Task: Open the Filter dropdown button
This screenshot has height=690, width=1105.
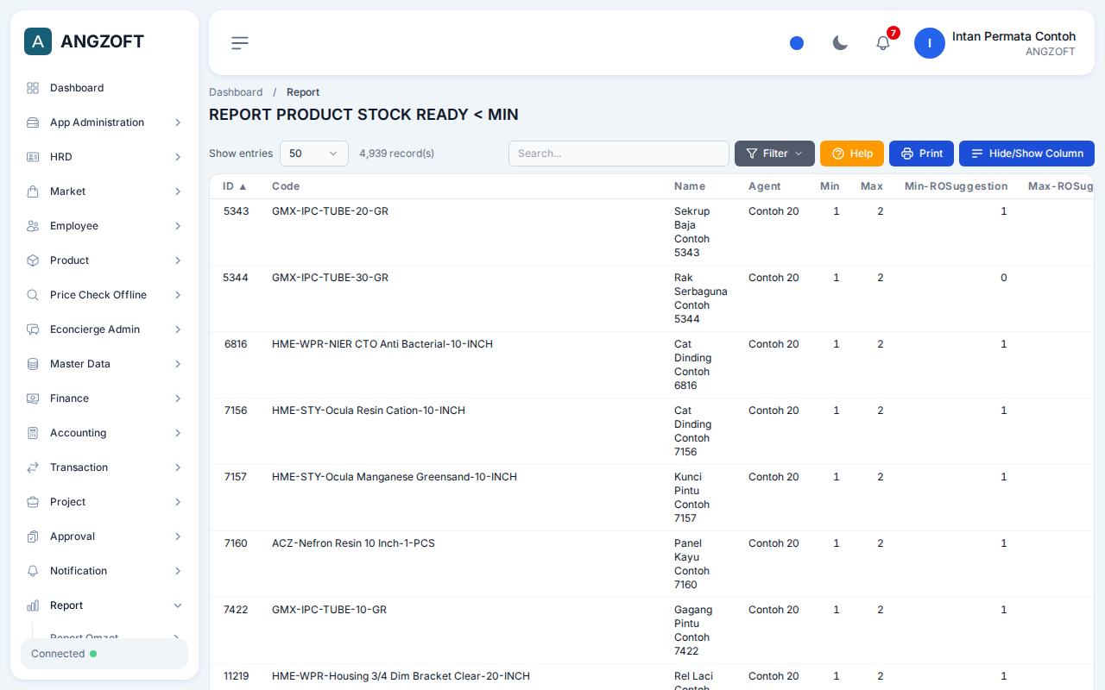Action: click(774, 154)
